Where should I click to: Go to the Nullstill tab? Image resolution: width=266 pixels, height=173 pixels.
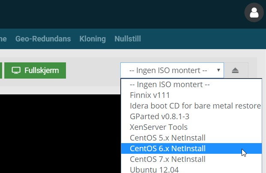(x=128, y=39)
